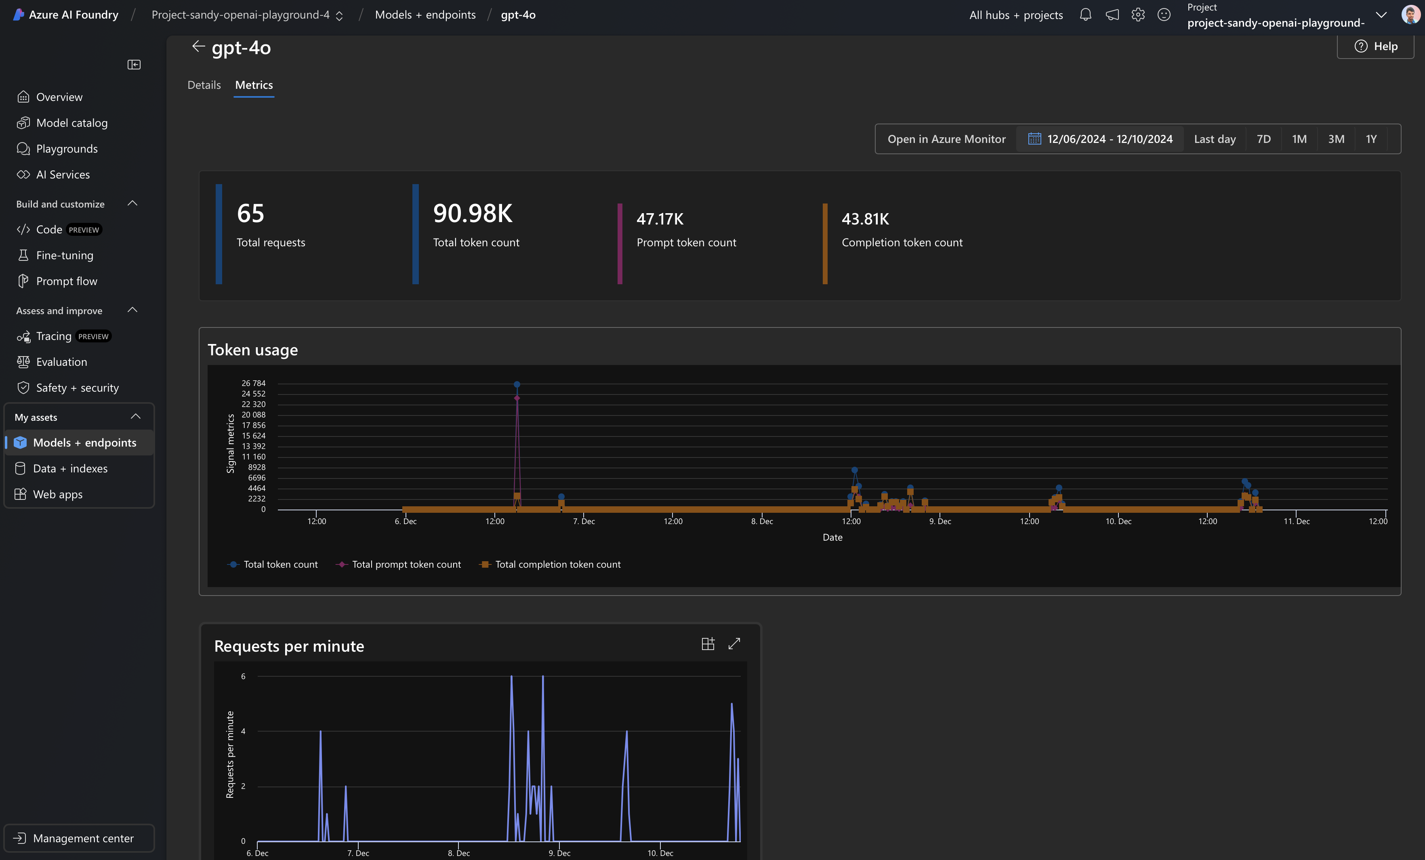Click the smiley feedback icon
The width and height of the screenshot is (1425, 860).
pos(1164,15)
